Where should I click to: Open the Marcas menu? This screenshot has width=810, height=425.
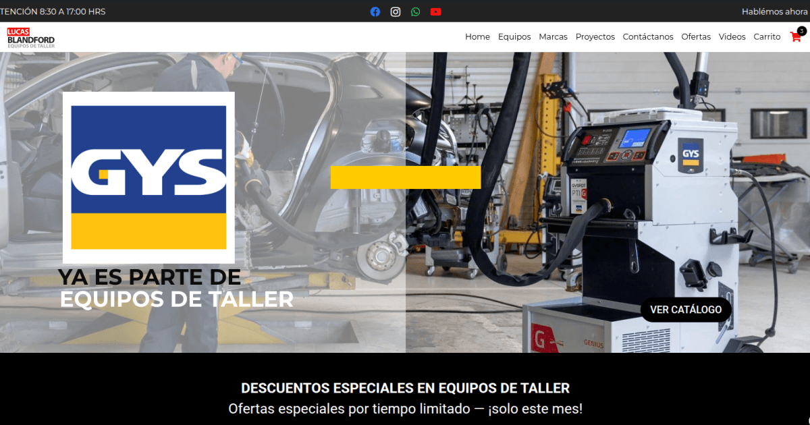553,37
